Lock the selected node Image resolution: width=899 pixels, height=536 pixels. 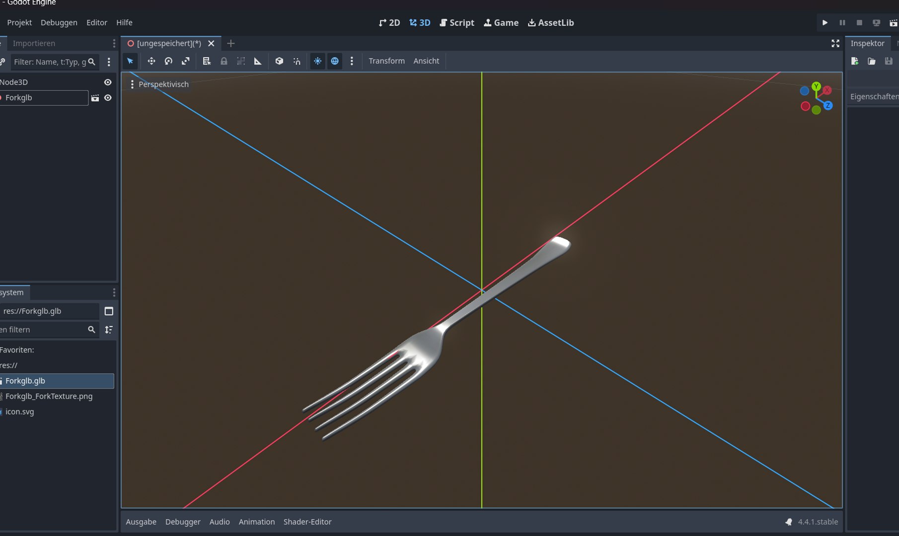coord(224,61)
